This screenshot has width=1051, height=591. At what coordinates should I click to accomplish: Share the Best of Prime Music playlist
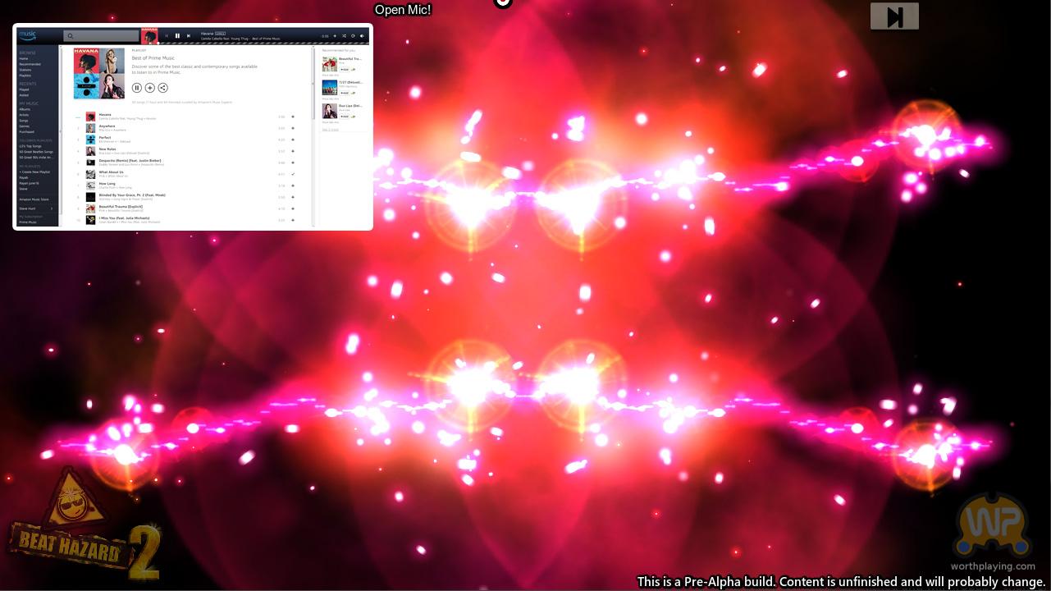pyautogui.click(x=162, y=88)
